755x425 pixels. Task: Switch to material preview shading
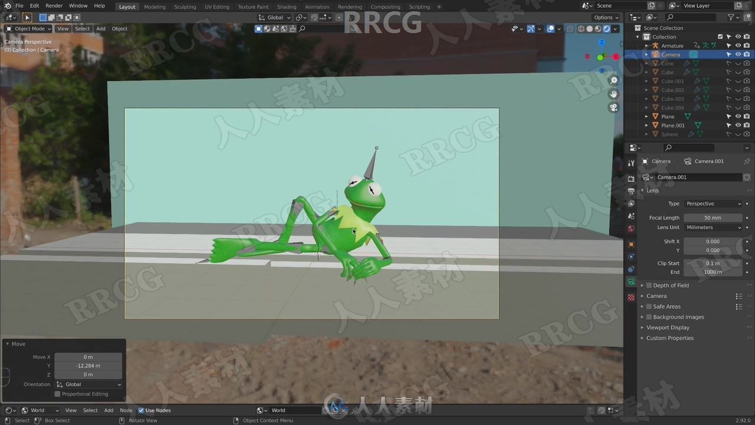pyautogui.click(x=598, y=28)
